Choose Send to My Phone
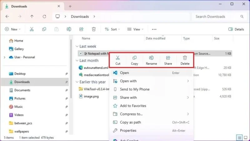Screen dimensions: 250x141 (151, 89)
